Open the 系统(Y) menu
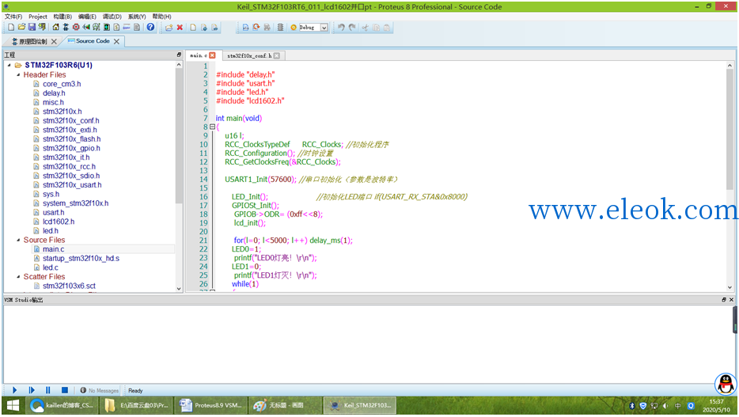Screen dimensions: 739x417 point(137,17)
